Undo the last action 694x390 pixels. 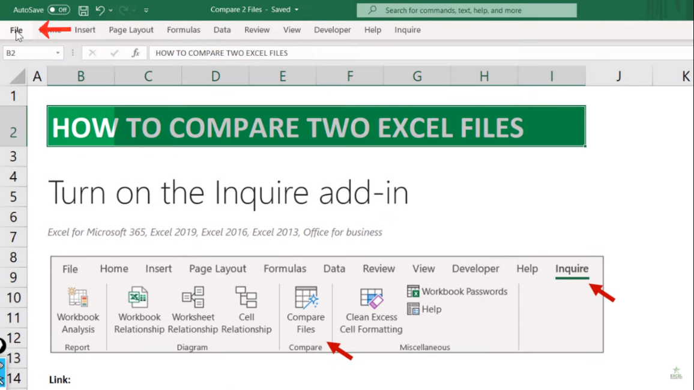tap(100, 9)
